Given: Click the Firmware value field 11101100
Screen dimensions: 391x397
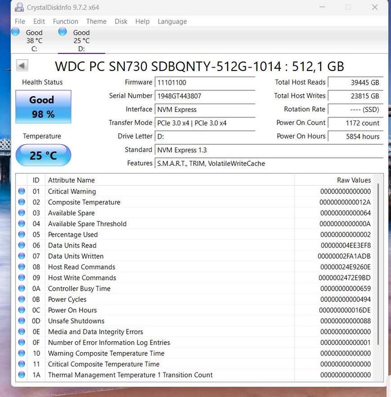Looking at the screenshot, I should 205,82.
